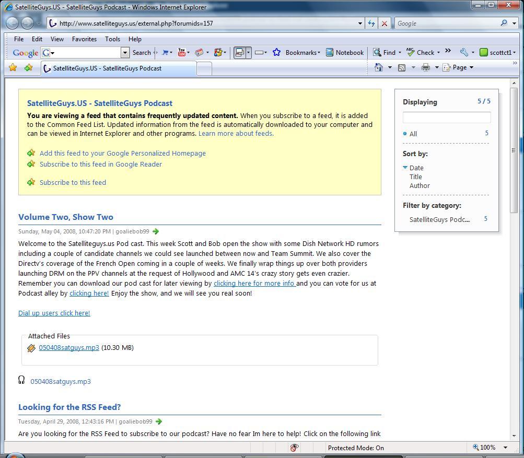Viewport: 524px width, 458px height.
Task: Click the Add to Favorites icon
Action: 28,67
